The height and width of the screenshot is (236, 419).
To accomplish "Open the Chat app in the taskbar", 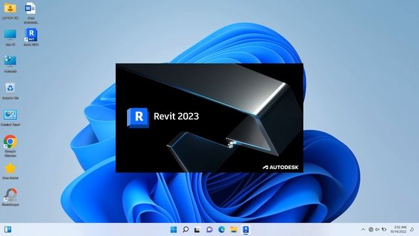I will [209, 229].
